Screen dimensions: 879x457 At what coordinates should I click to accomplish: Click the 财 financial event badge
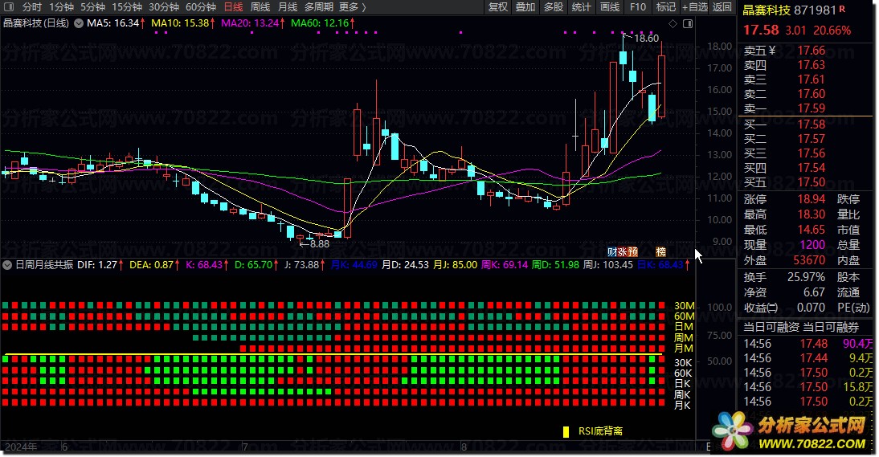point(612,252)
